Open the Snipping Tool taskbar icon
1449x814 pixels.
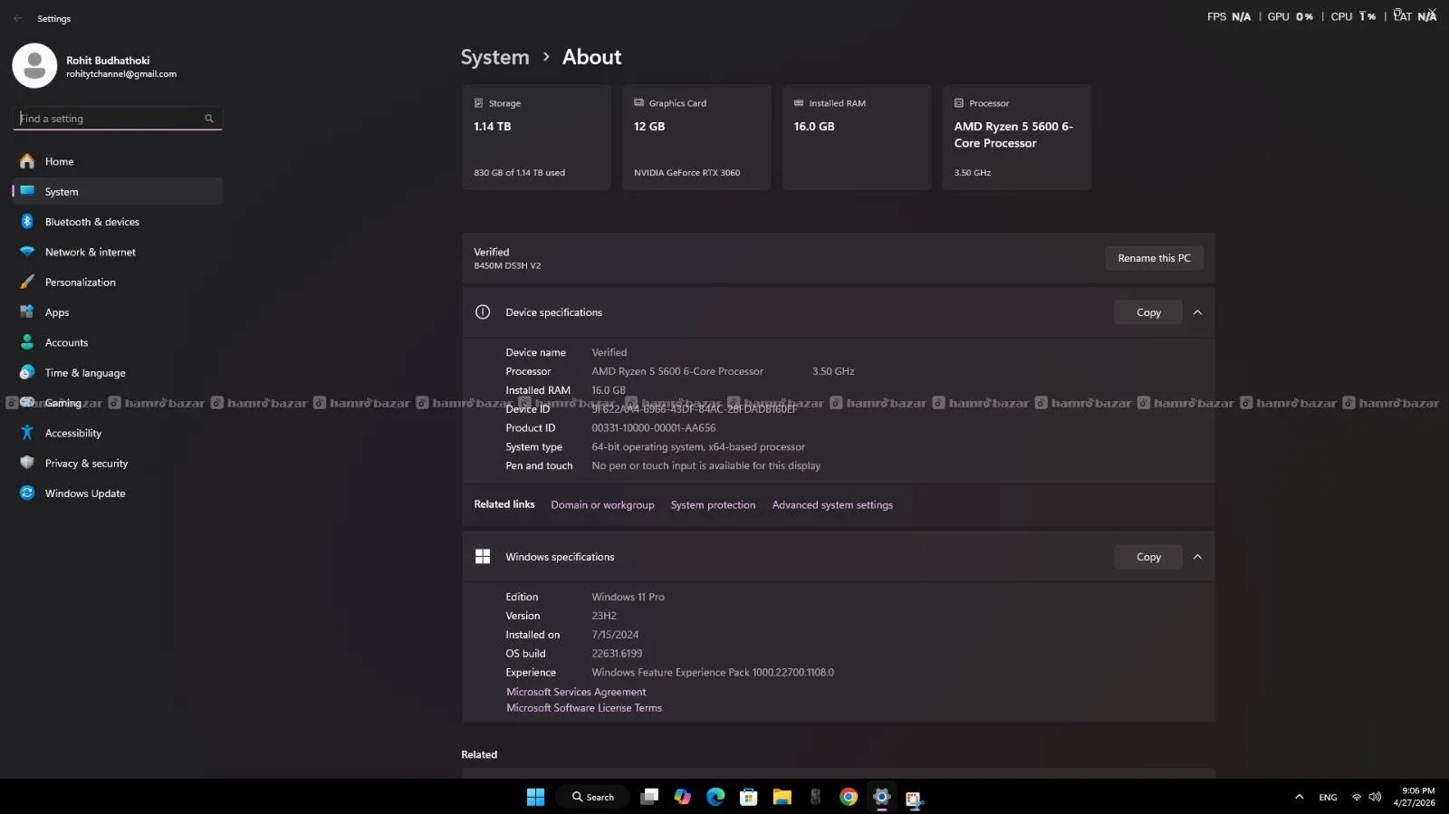[914, 798]
